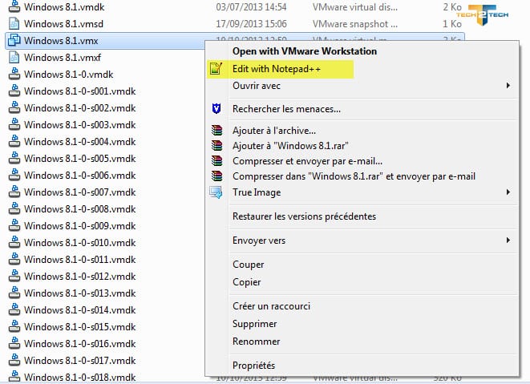
Task: Click the icon of Windows 8.1-0-s007.vmdk
Action: point(14,192)
